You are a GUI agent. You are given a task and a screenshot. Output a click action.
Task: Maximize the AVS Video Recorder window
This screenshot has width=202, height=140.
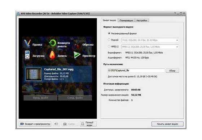(181, 13)
